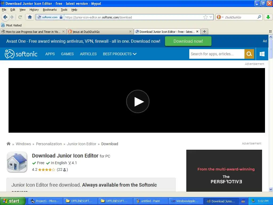Click the padlock site security icon
The height and width of the screenshot is (205, 273).
point(61,17)
